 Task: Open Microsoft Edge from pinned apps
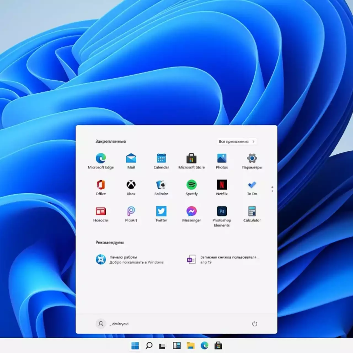(101, 161)
